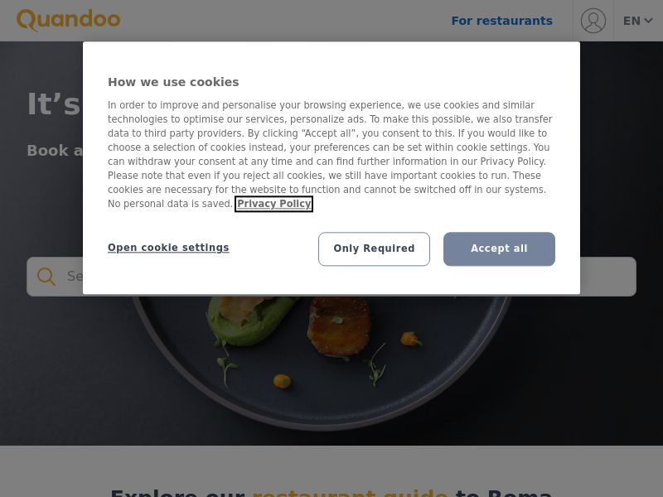
Task: Click the cookie explanation paragraph text
Action: [330, 154]
